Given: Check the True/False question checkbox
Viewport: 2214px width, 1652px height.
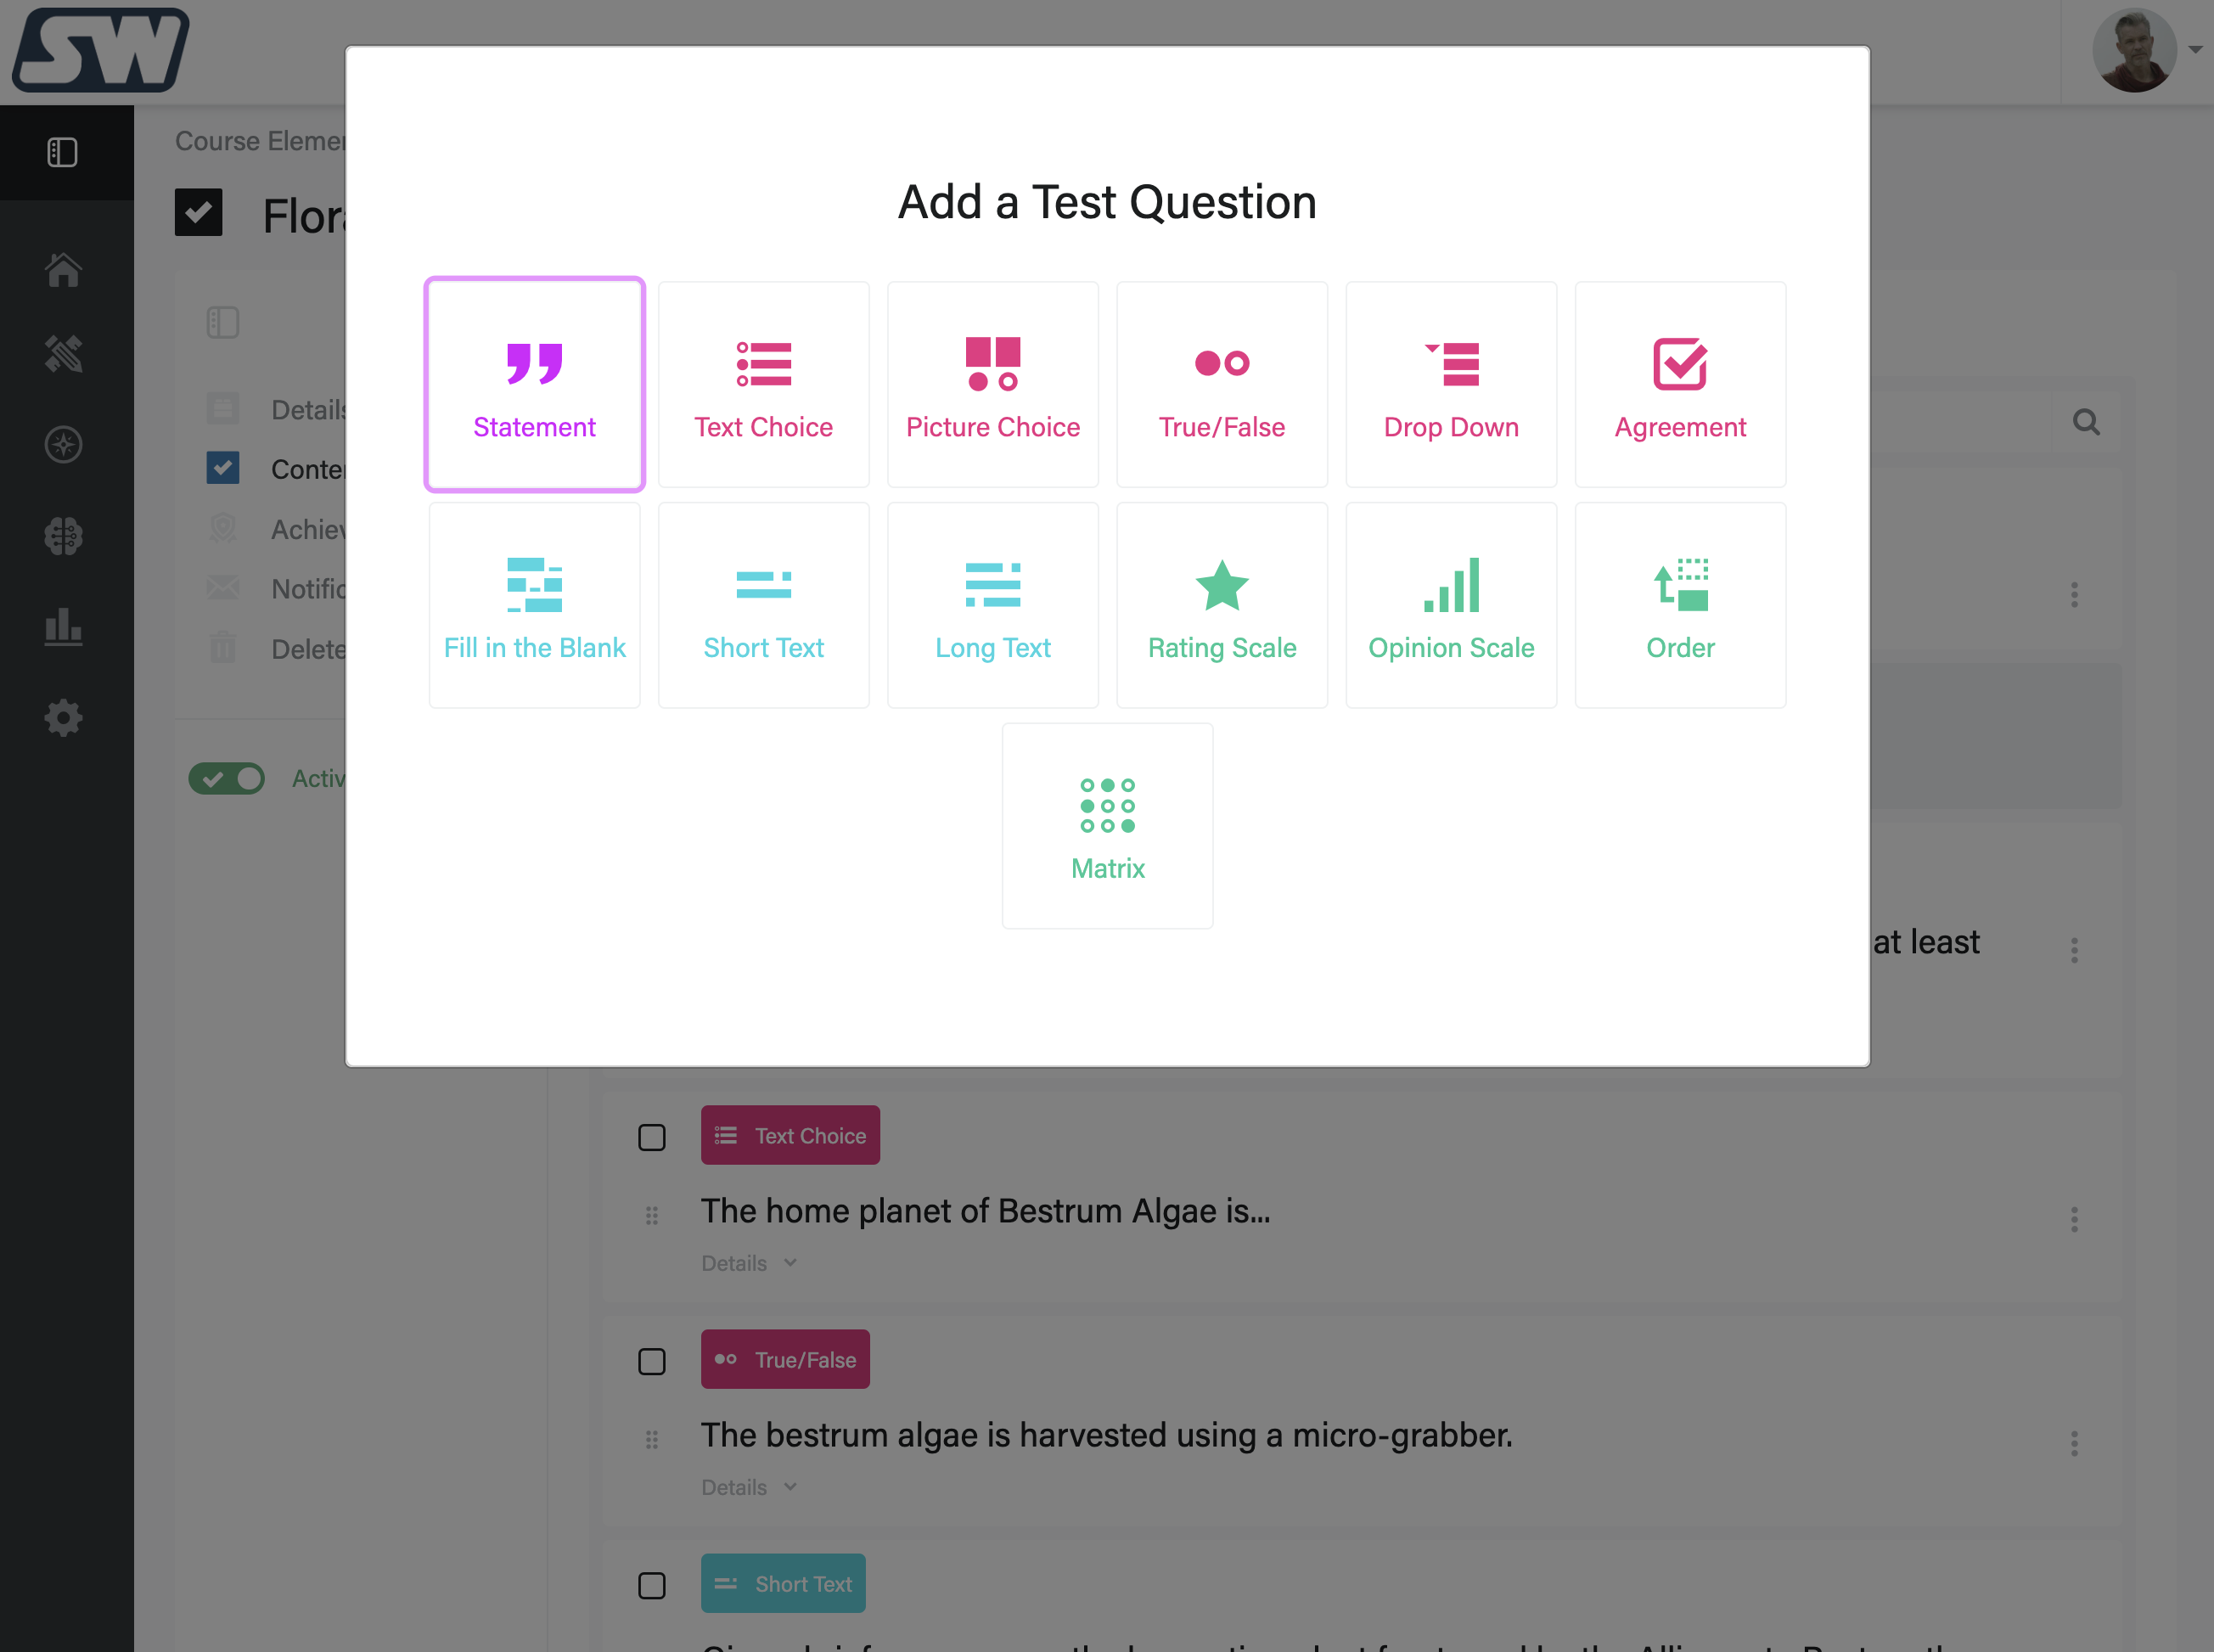Looking at the screenshot, I should coord(652,1361).
